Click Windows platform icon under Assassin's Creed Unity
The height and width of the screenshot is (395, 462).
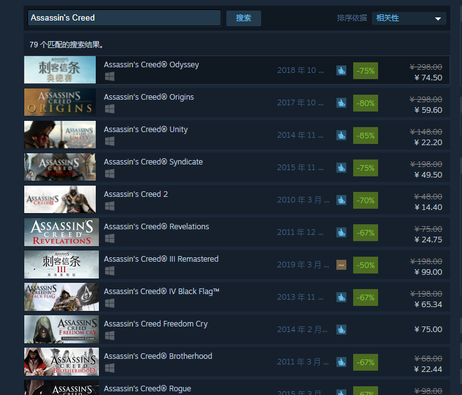coord(109,141)
